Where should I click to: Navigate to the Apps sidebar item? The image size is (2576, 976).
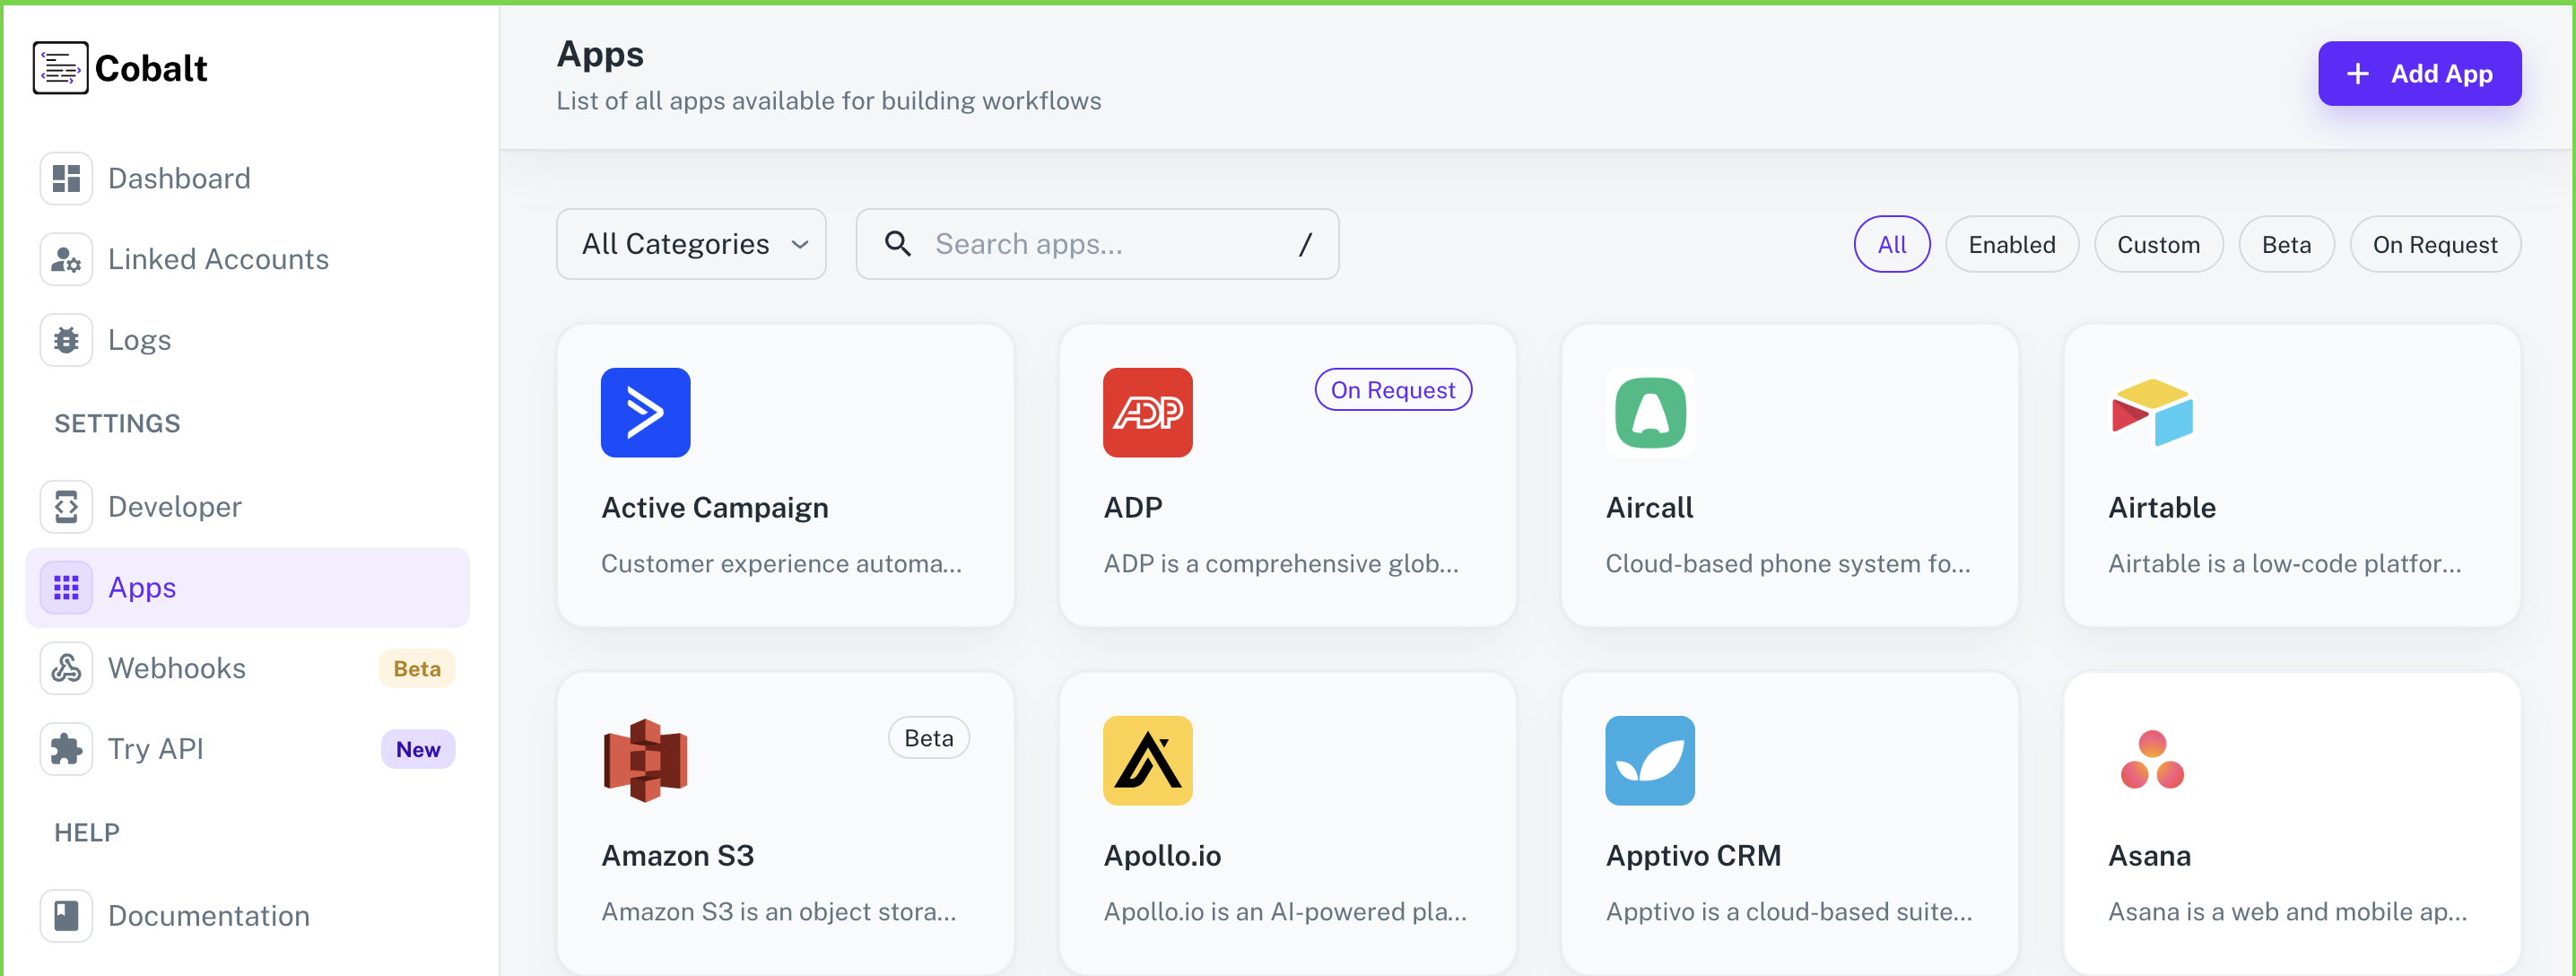pyautogui.click(x=141, y=587)
